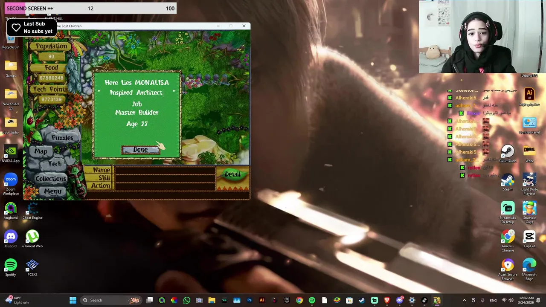Open the ENG language indicator

(493, 301)
